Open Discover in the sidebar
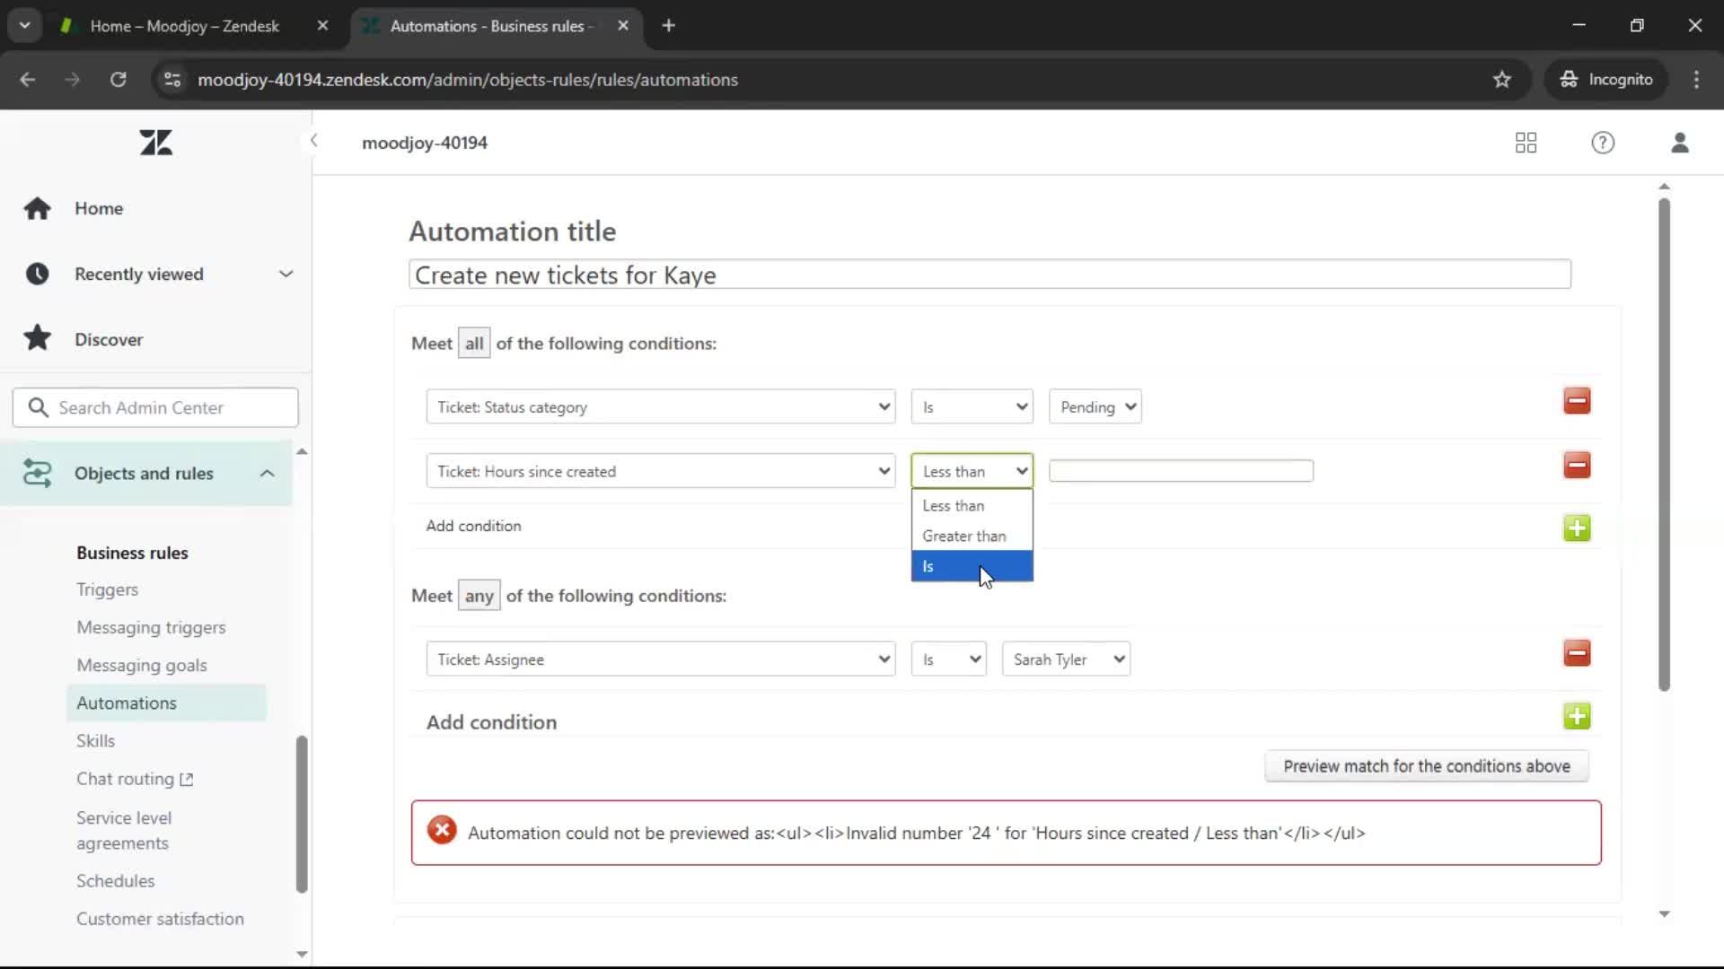The image size is (1724, 969). point(109,339)
